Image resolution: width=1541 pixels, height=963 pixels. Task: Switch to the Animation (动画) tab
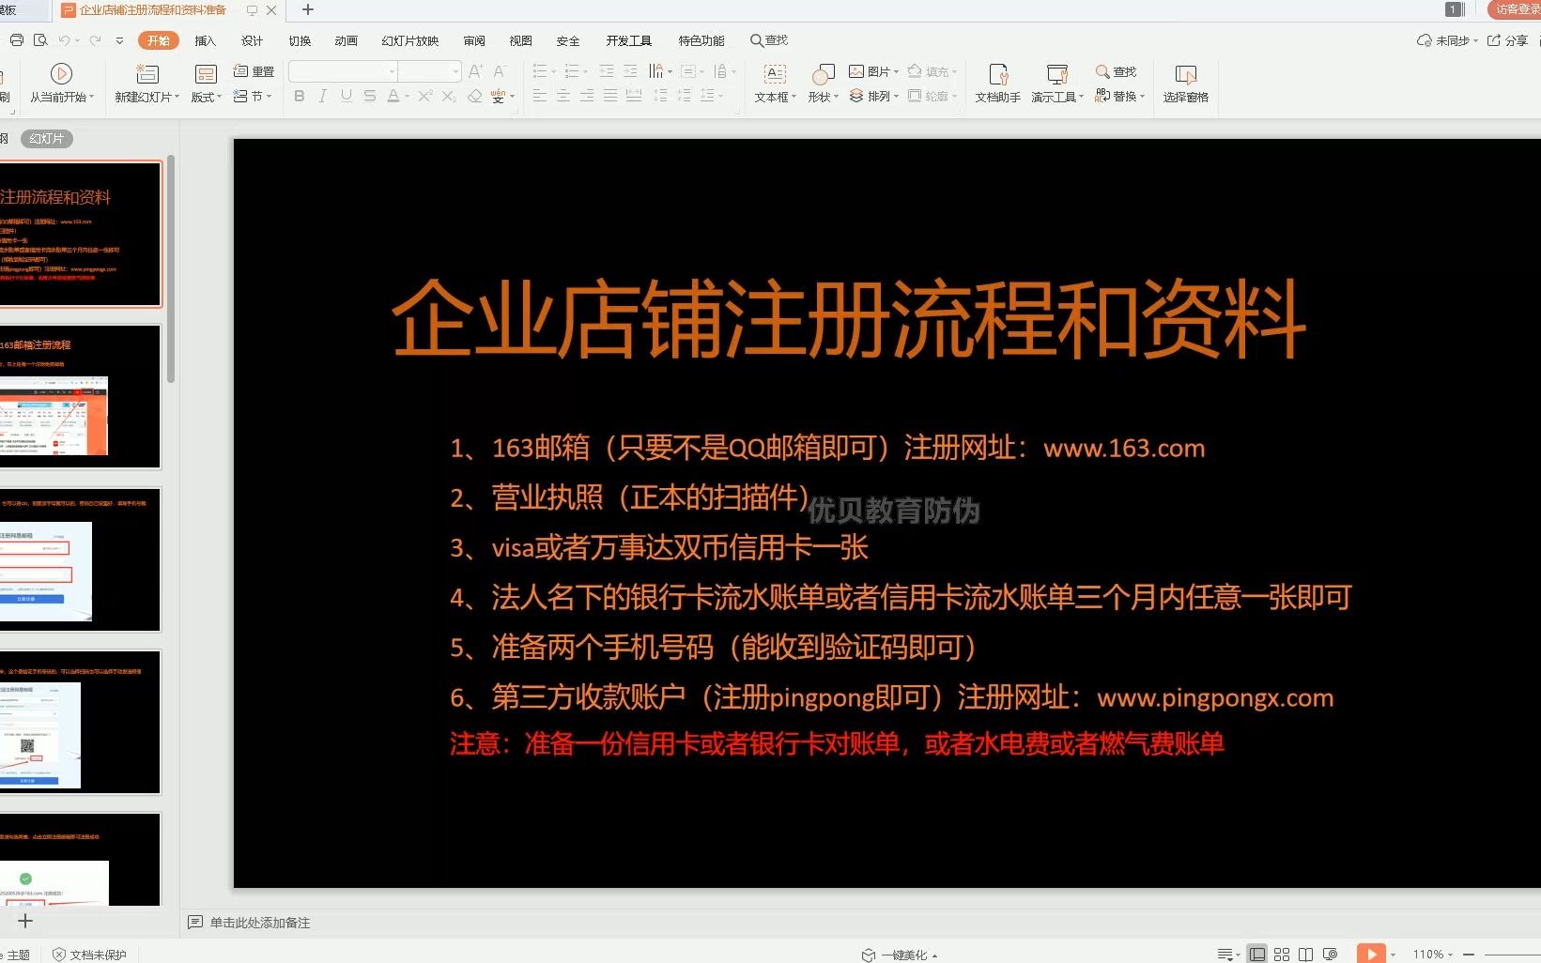click(x=347, y=40)
